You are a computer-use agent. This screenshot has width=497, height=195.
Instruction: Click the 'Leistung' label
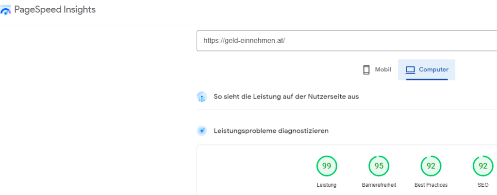327,185
